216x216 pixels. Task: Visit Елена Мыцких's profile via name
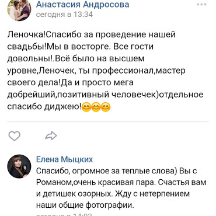(64, 159)
